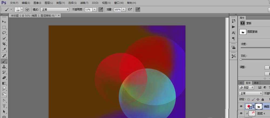The image size is (270, 118).
Task: Activate the Crop tool
Action: [x=4, y=44]
